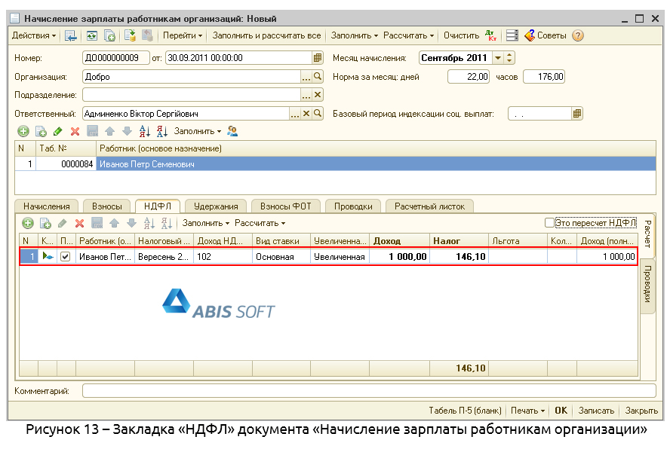Open the Действия menu
This screenshot has height=449, width=667.
tap(34, 35)
